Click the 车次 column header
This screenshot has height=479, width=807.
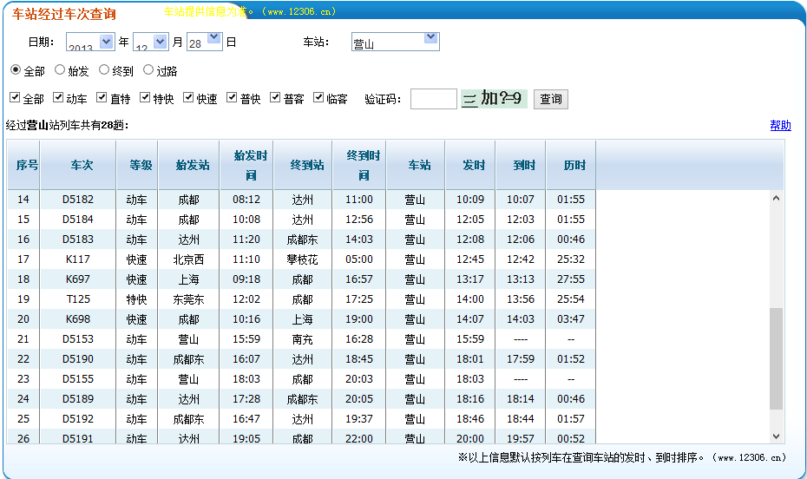coord(82,165)
